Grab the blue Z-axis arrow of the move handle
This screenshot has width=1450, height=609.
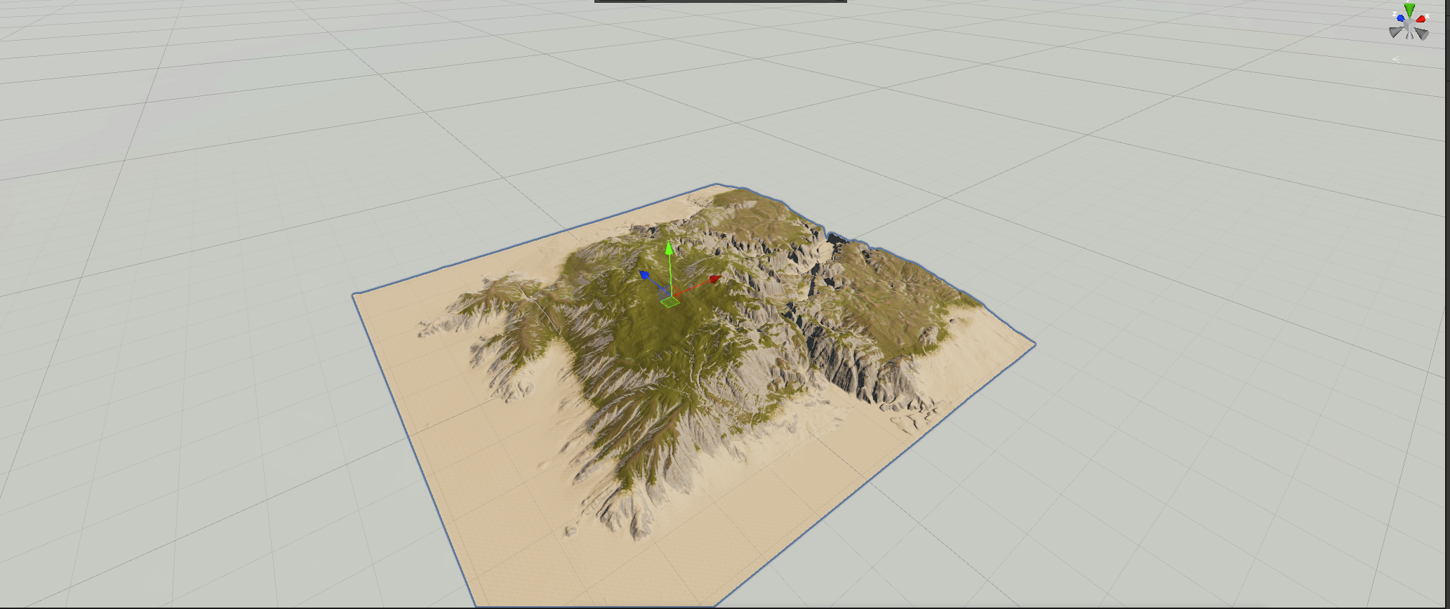point(645,274)
